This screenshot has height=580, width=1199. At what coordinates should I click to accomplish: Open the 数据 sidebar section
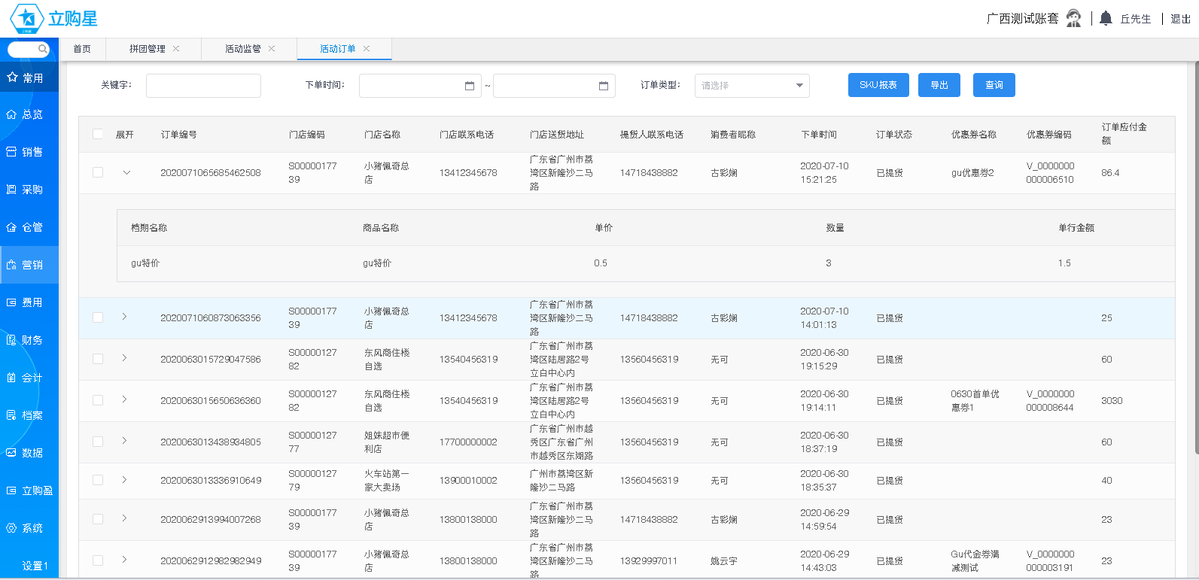tap(29, 453)
